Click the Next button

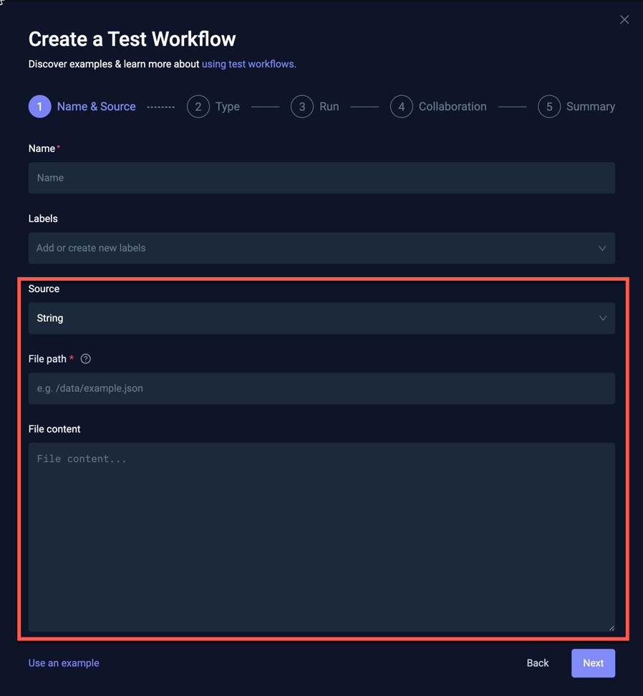[x=593, y=663]
